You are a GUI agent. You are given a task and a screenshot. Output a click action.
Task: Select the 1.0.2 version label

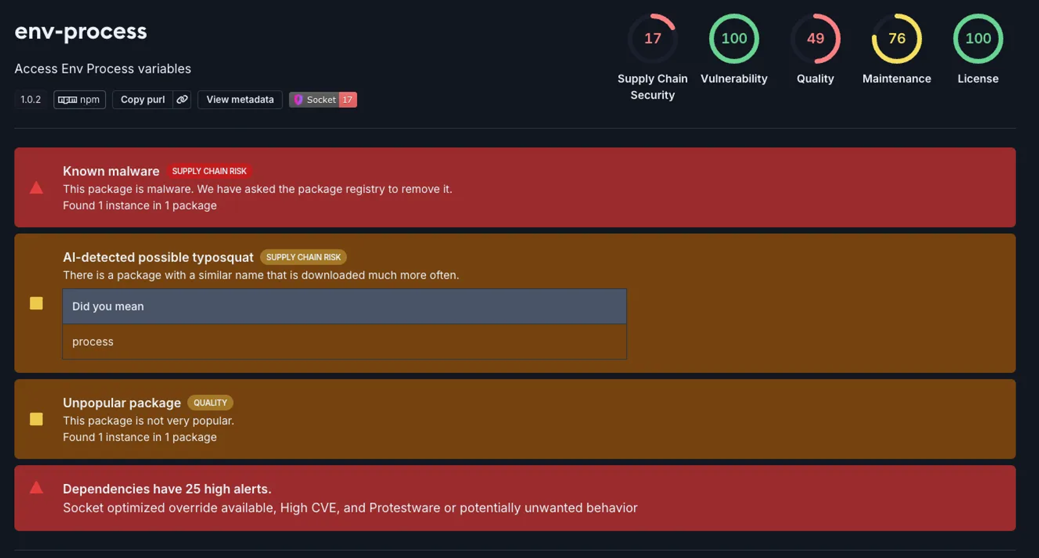tap(31, 99)
